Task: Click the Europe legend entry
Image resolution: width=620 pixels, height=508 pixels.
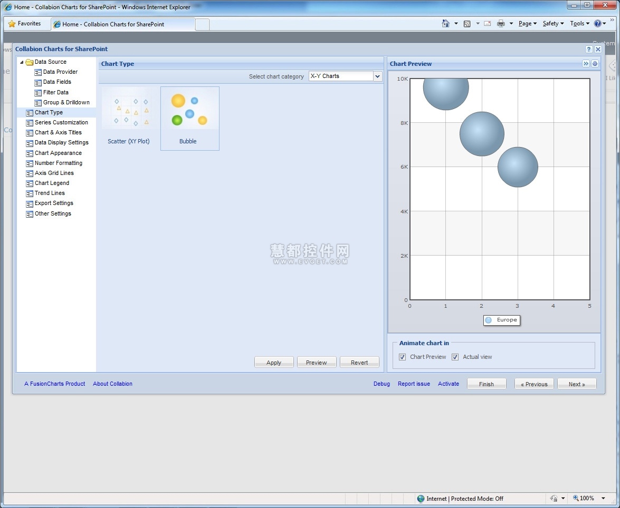Action: click(x=502, y=320)
